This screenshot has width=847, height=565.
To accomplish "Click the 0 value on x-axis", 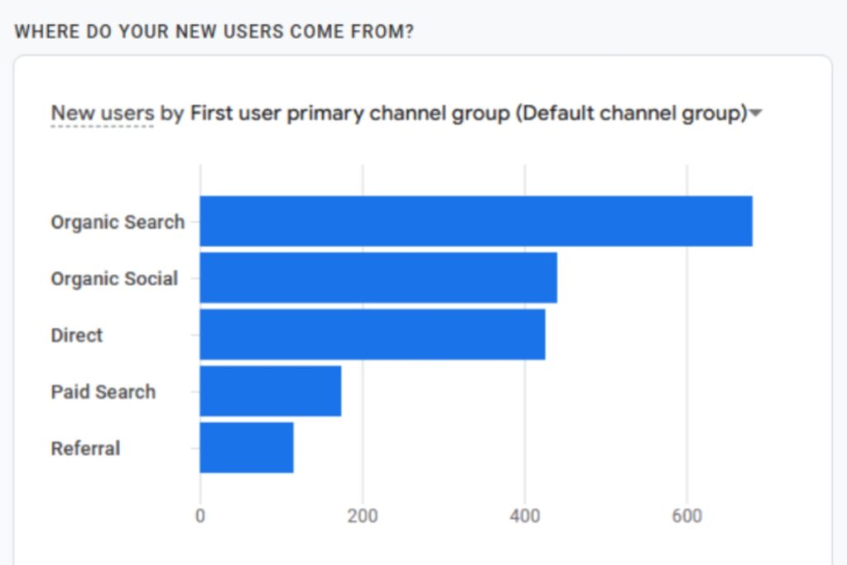I will point(200,516).
